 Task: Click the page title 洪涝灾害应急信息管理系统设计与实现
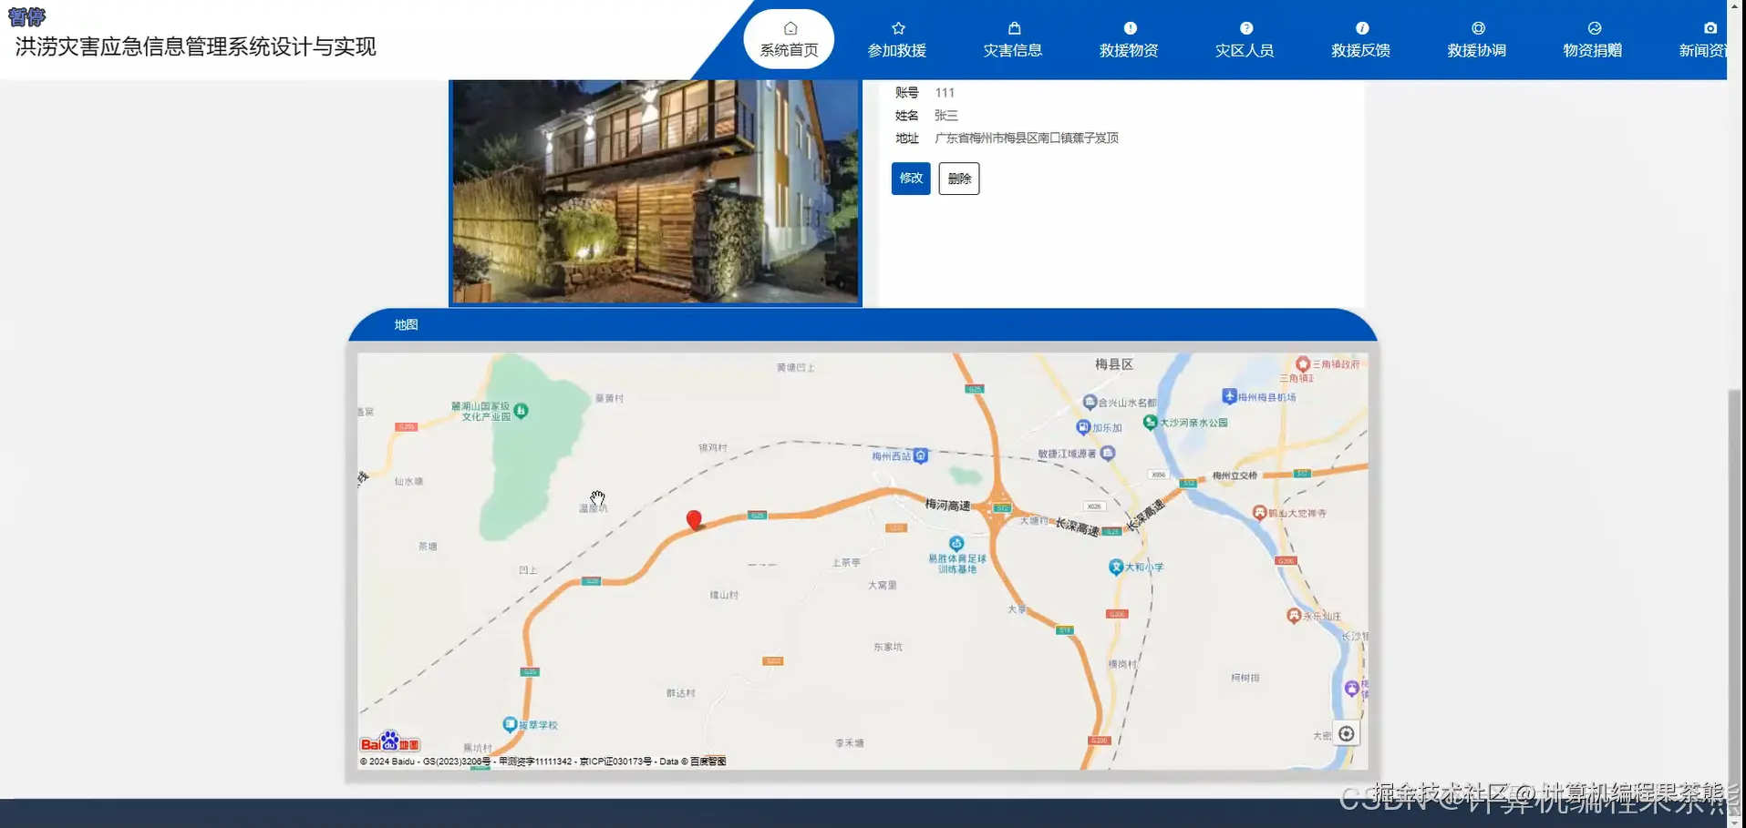click(196, 47)
